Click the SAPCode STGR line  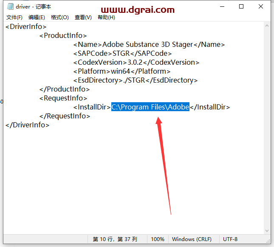pyautogui.click(x=122, y=53)
